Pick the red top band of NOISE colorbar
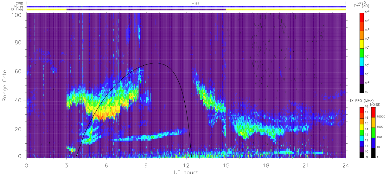The width and height of the screenshot is (389, 179). click(x=373, y=112)
